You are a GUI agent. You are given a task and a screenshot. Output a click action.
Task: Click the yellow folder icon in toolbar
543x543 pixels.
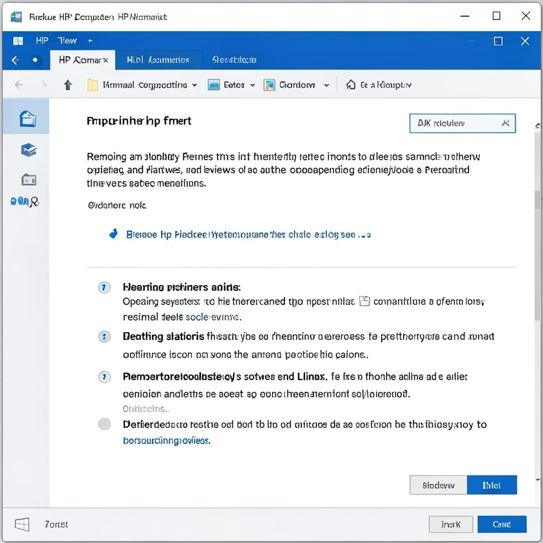click(92, 85)
